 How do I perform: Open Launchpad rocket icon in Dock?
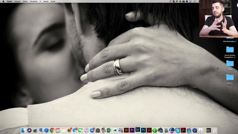(x=35, y=131)
